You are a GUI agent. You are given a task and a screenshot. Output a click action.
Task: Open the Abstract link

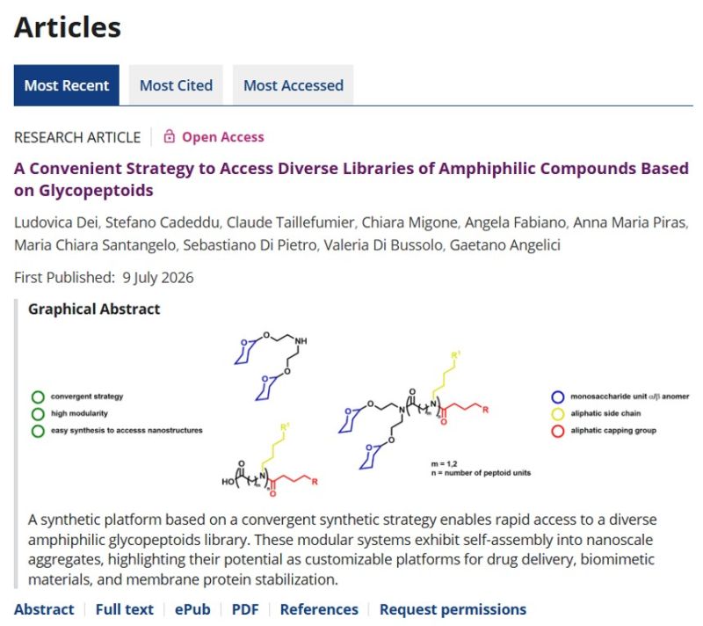(44, 609)
